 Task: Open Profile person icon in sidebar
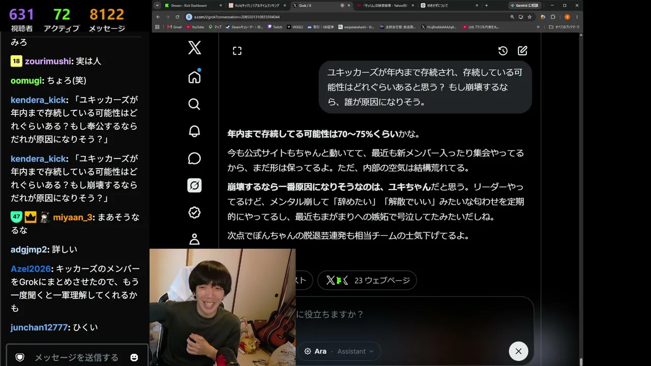(x=194, y=239)
